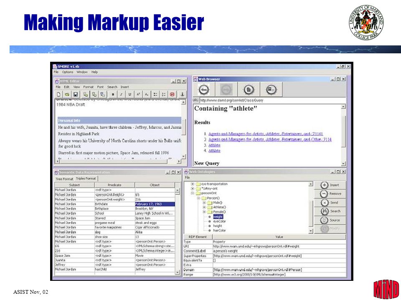Insert a bulleted list in HTML Editor
This screenshot has width=401, height=300.
(x=155, y=95)
